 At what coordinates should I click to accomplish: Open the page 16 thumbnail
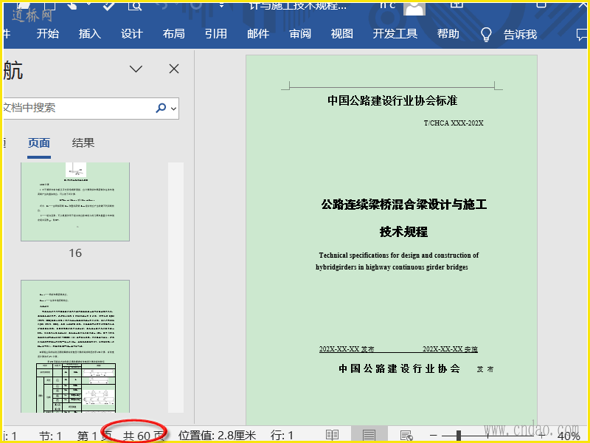[75, 202]
